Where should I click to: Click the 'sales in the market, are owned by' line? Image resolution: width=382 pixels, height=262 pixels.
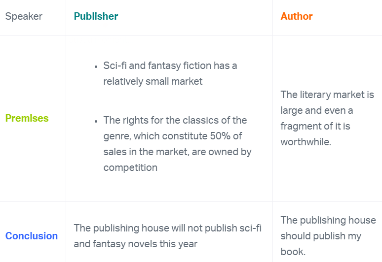177,152
